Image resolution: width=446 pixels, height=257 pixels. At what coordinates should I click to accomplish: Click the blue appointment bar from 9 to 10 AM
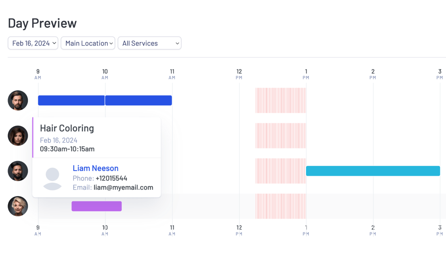[71, 100]
